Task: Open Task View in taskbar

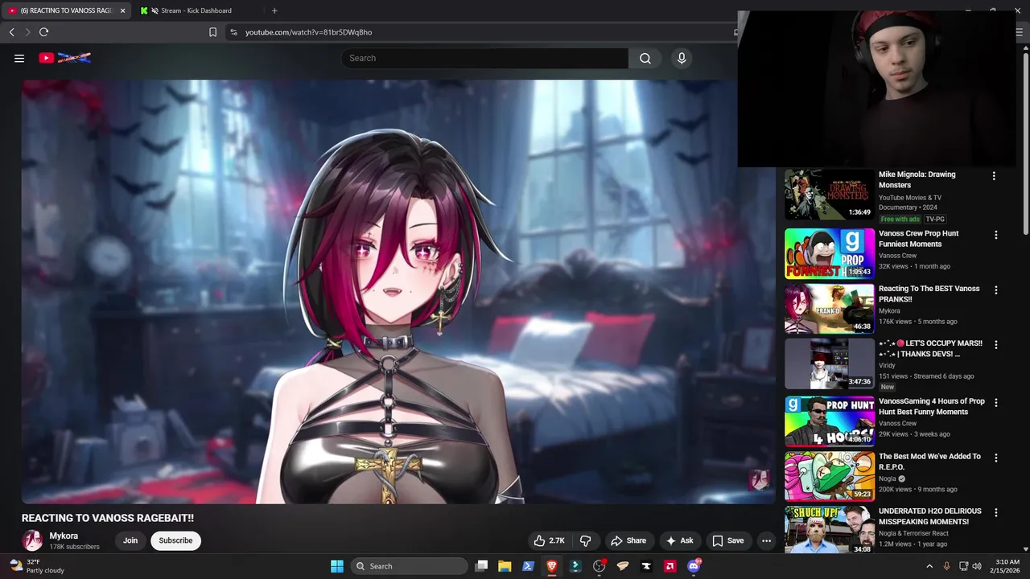Action: 481,566
